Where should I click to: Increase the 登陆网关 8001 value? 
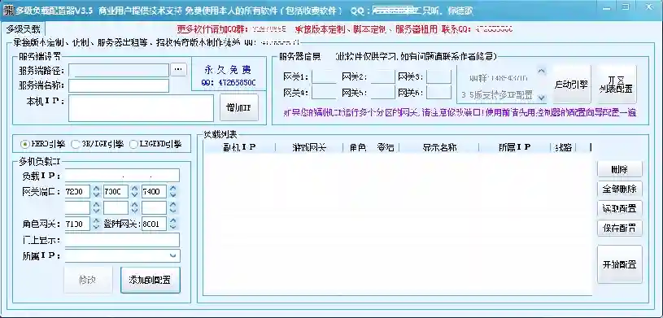pyautogui.click(x=172, y=220)
